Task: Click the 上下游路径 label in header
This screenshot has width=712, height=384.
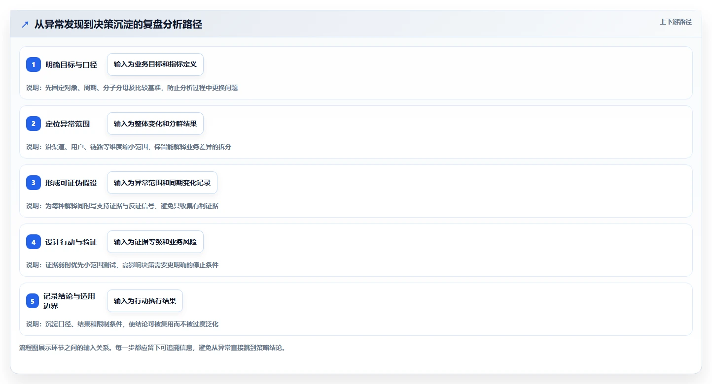Action: coord(676,22)
